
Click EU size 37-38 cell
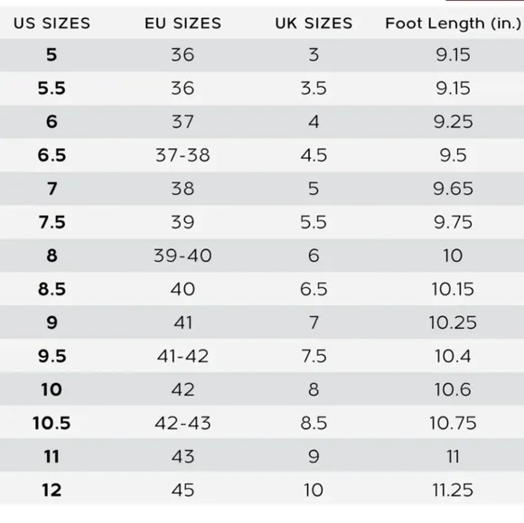tap(182, 155)
